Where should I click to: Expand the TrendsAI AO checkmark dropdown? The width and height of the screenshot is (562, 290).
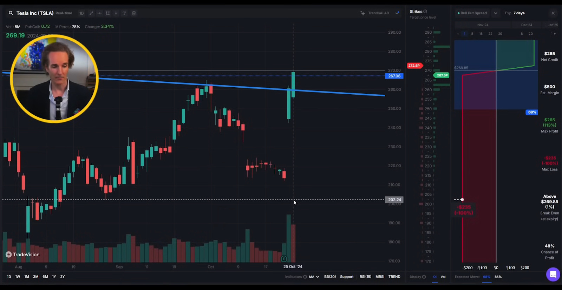(397, 13)
